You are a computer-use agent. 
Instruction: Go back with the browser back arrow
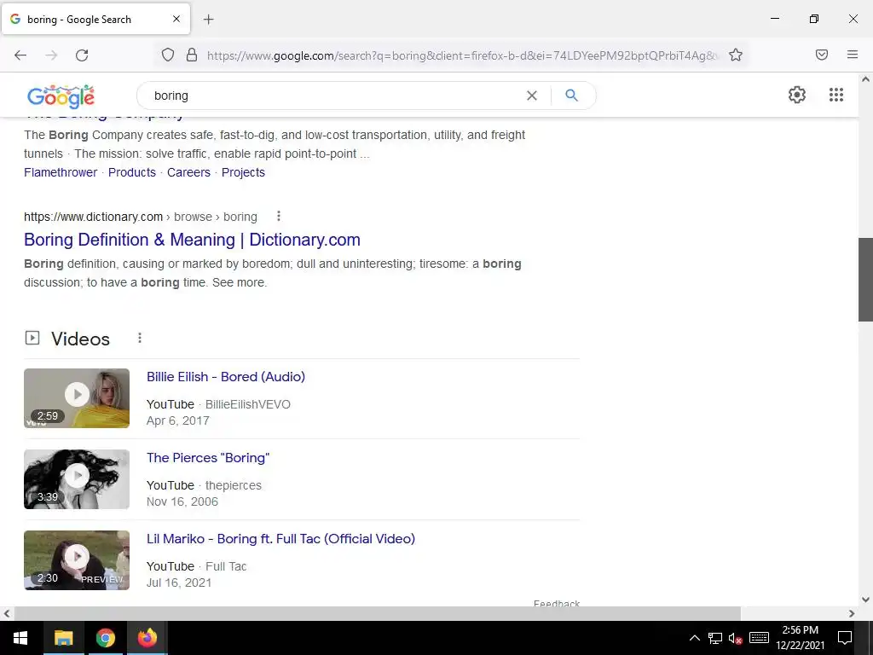click(x=20, y=55)
